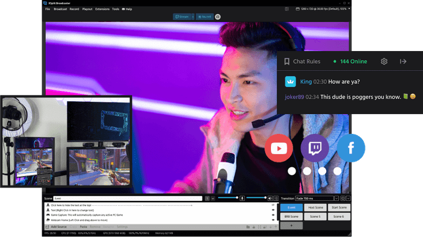Add a new scene with plus button

click(291, 225)
